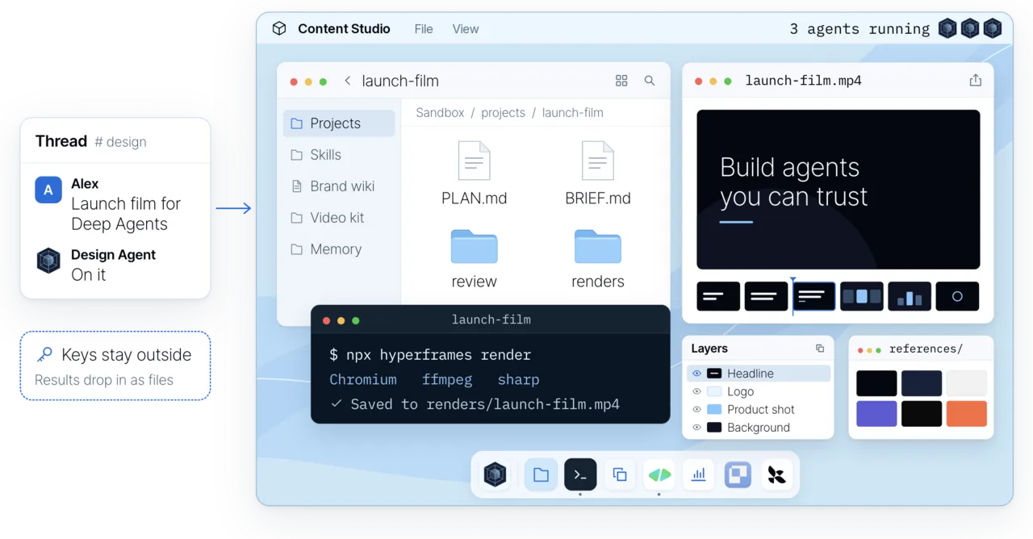Click the duplicate icon in Layers panel

click(820, 349)
